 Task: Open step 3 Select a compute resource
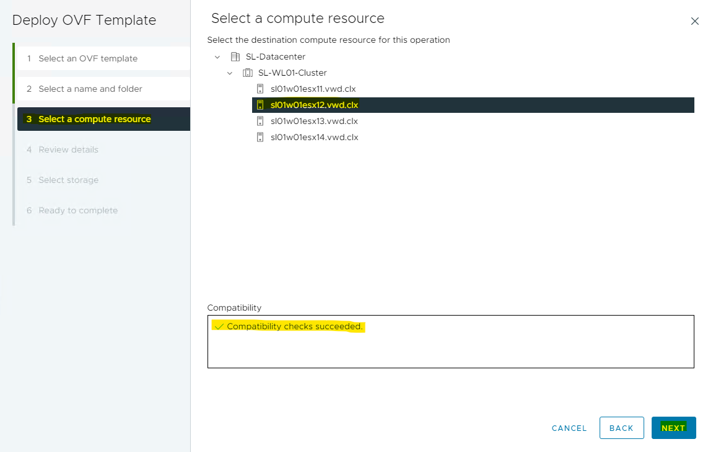(94, 119)
